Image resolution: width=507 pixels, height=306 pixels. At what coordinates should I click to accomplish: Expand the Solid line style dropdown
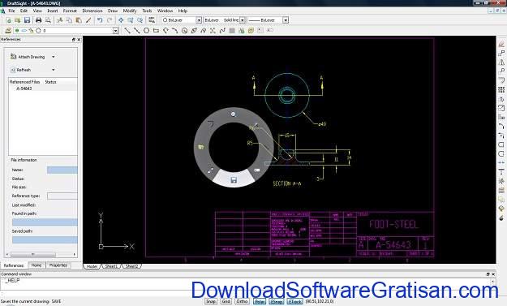pos(243,20)
